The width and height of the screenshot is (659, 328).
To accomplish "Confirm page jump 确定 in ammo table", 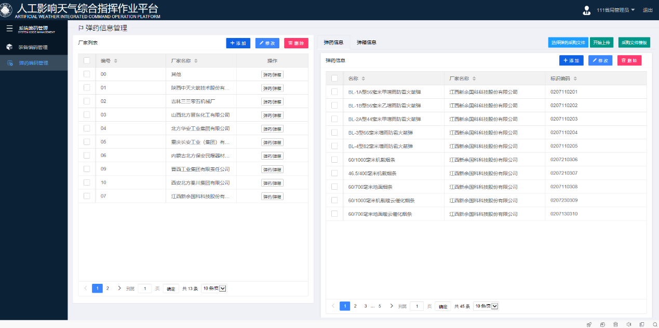I will pyautogui.click(x=443, y=306).
